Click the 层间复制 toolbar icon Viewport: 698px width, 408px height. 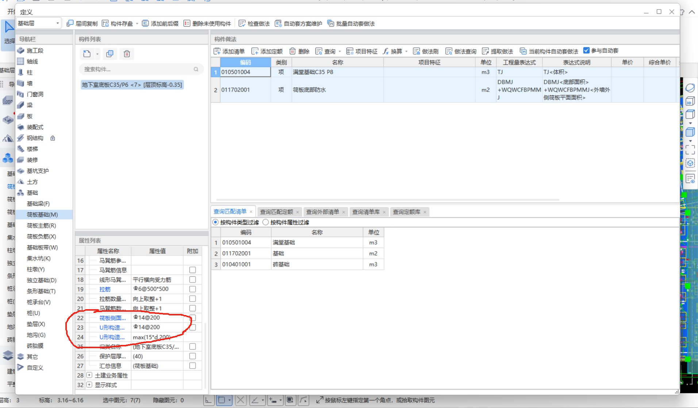pos(70,23)
